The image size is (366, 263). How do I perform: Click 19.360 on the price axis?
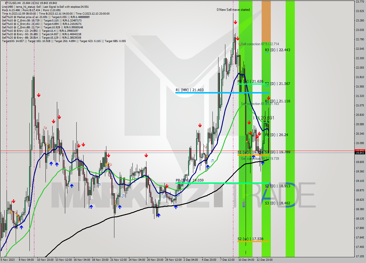pos(360,172)
